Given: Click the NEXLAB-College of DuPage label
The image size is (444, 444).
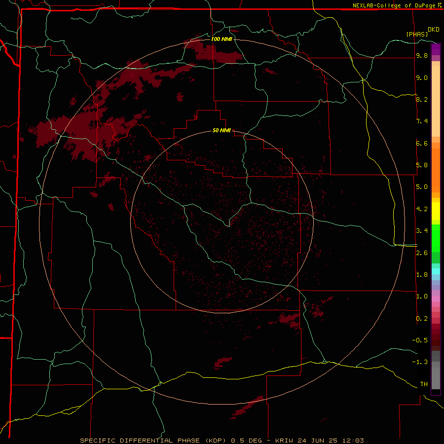Looking at the screenshot, I should 395,5.
